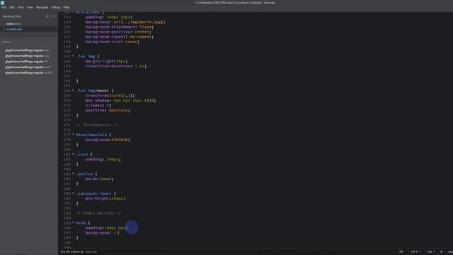453x255 pixels.
Task: Collapse the .revs rule fold arrow
Action: click(73, 154)
